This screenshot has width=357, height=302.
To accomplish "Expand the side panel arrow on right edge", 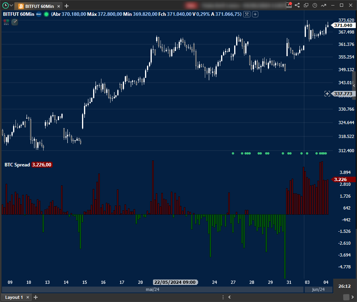I will 354,86.
